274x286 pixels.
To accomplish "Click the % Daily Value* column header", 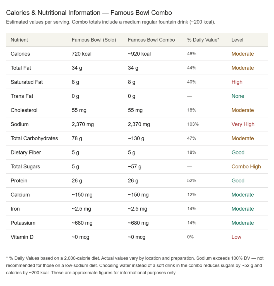I will coord(203,40).
